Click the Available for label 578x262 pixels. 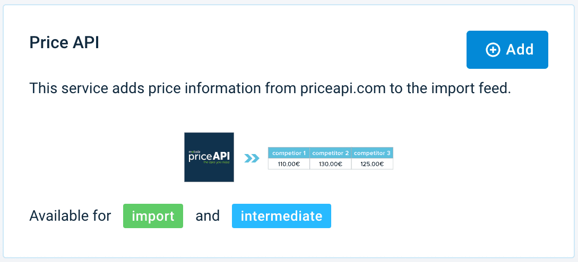click(70, 216)
